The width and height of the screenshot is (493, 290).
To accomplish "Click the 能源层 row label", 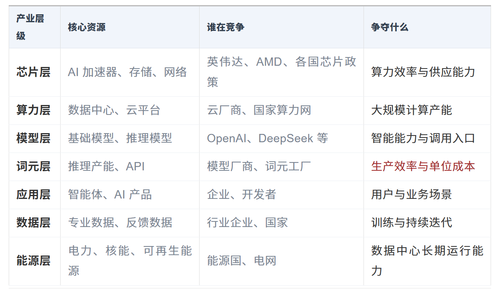I will click(x=33, y=261).
